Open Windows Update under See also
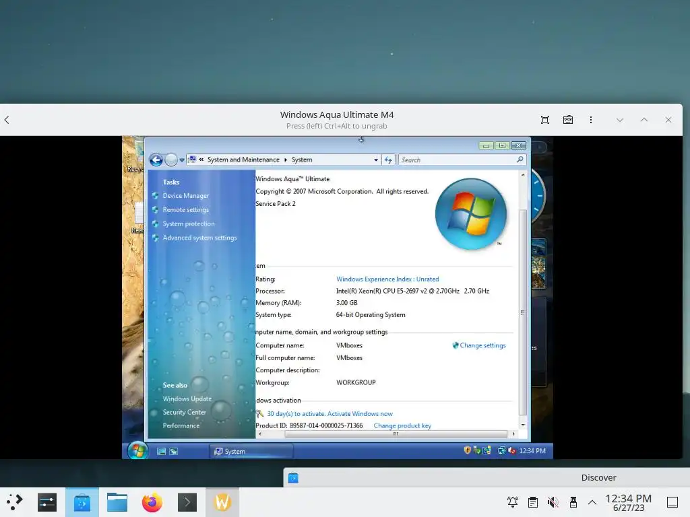The image size is (690, 517). click(187, 399)
